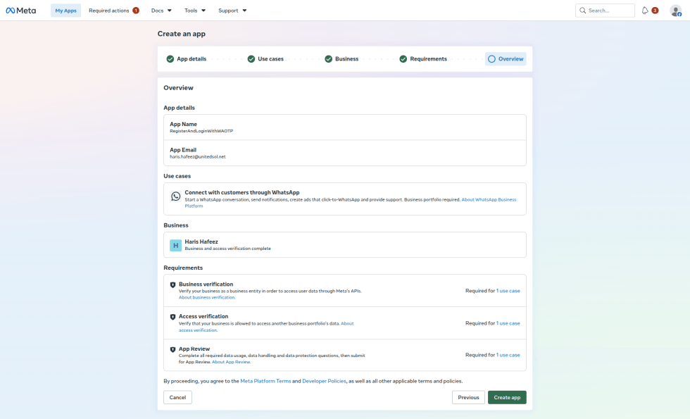This screenshot has width=690, height=419.
Task: Open Developer Policies link
Action: pos(325,381)
